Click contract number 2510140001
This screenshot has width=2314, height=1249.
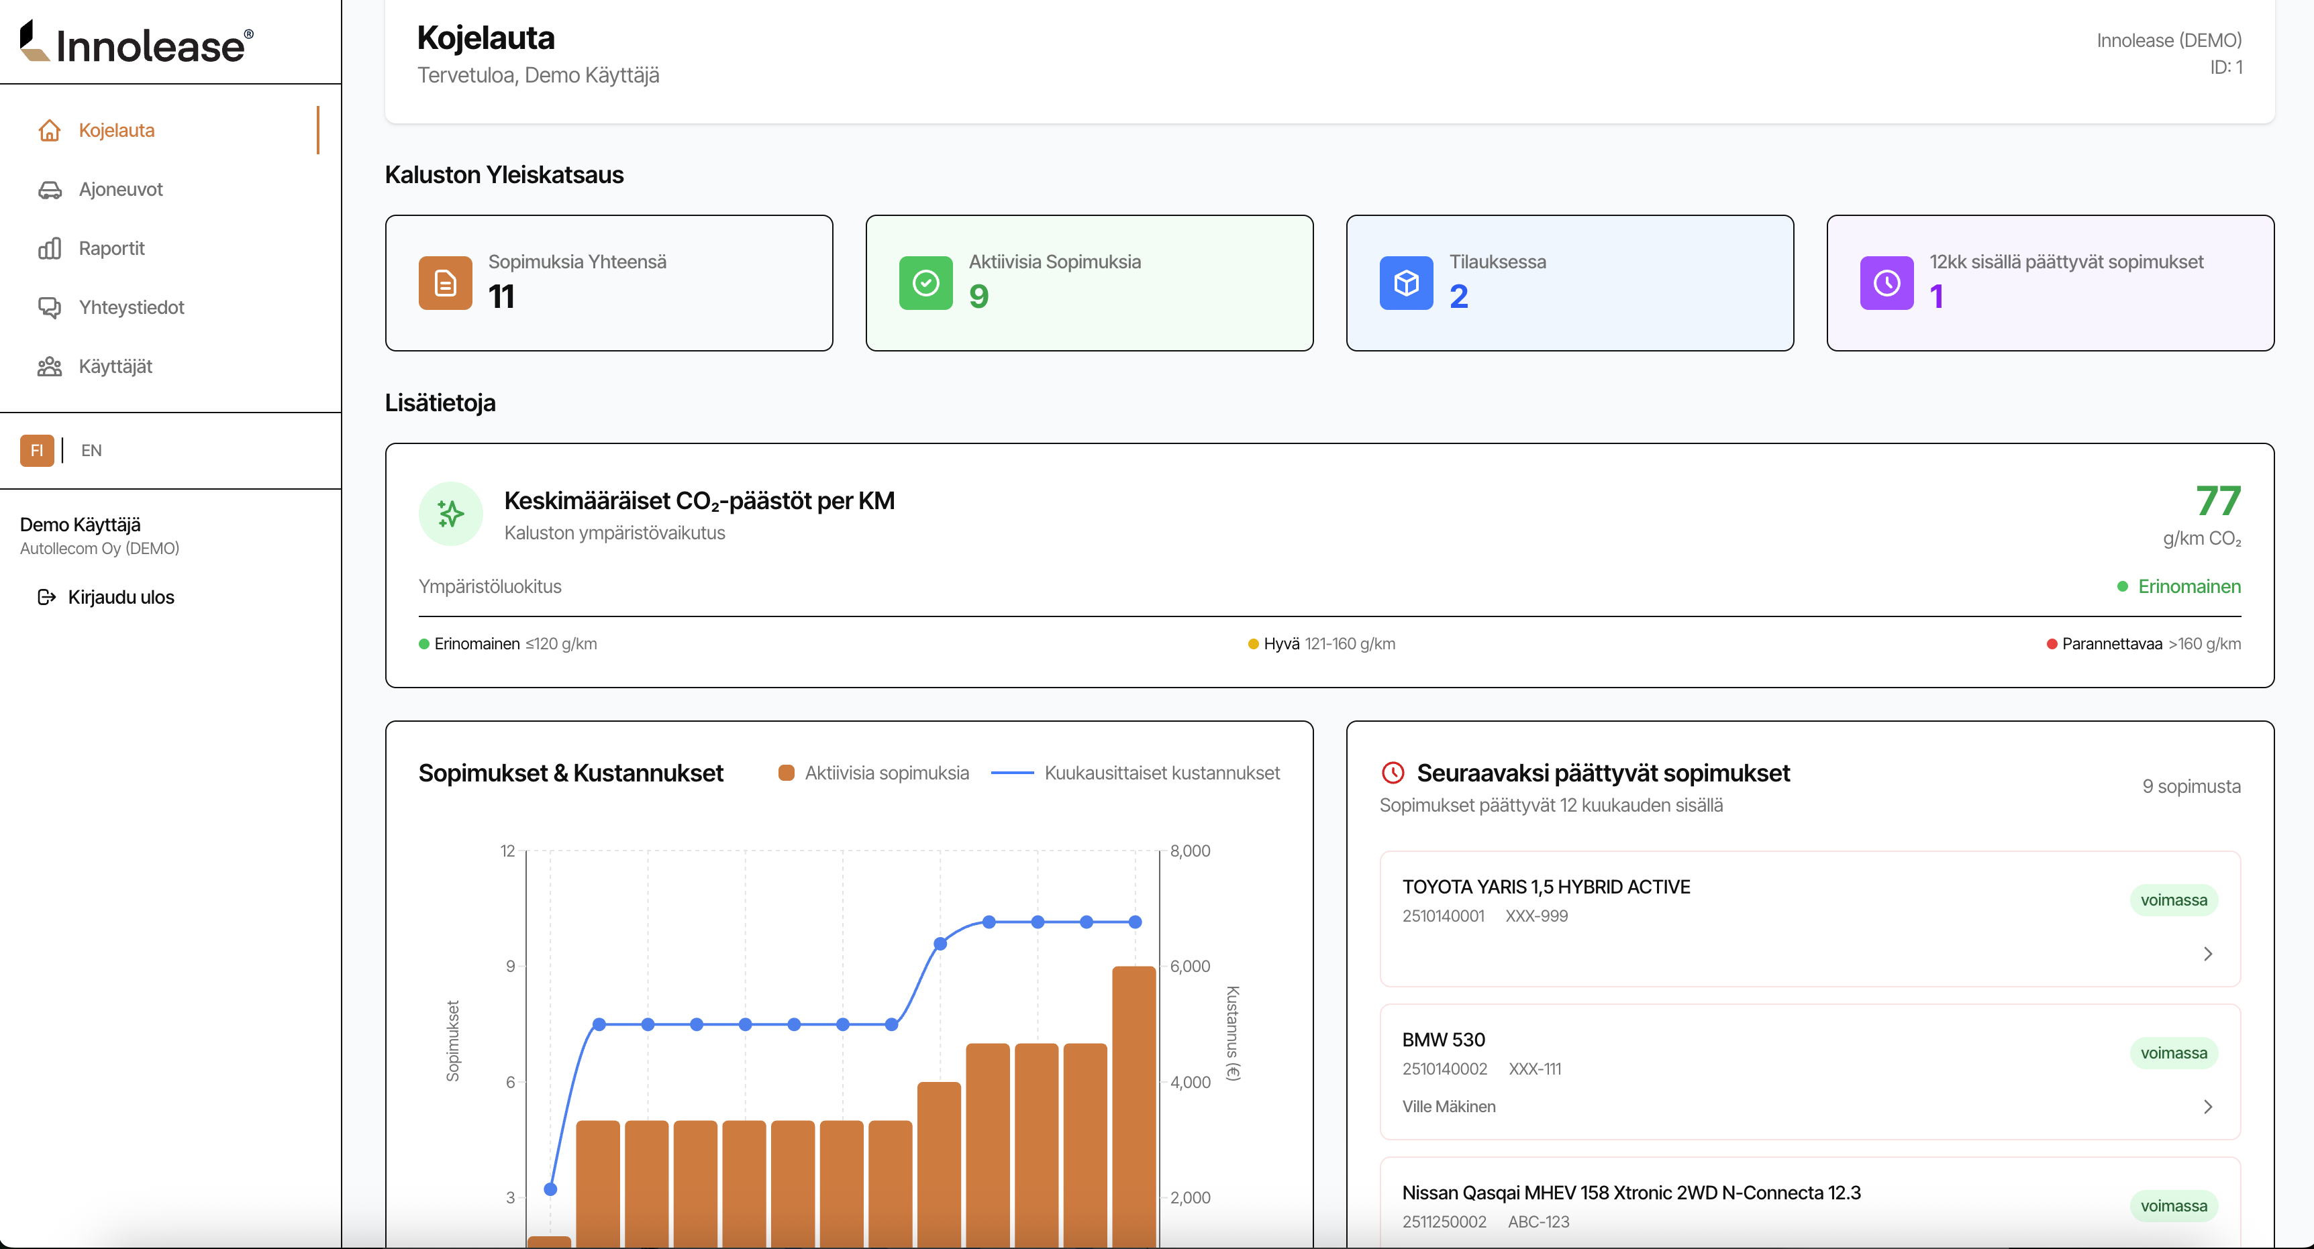pos(1444,916)
